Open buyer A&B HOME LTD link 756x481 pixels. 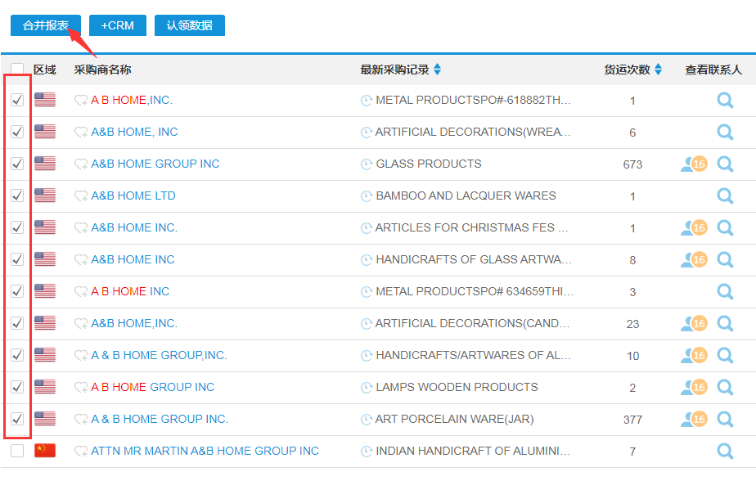tap(133, 196)
